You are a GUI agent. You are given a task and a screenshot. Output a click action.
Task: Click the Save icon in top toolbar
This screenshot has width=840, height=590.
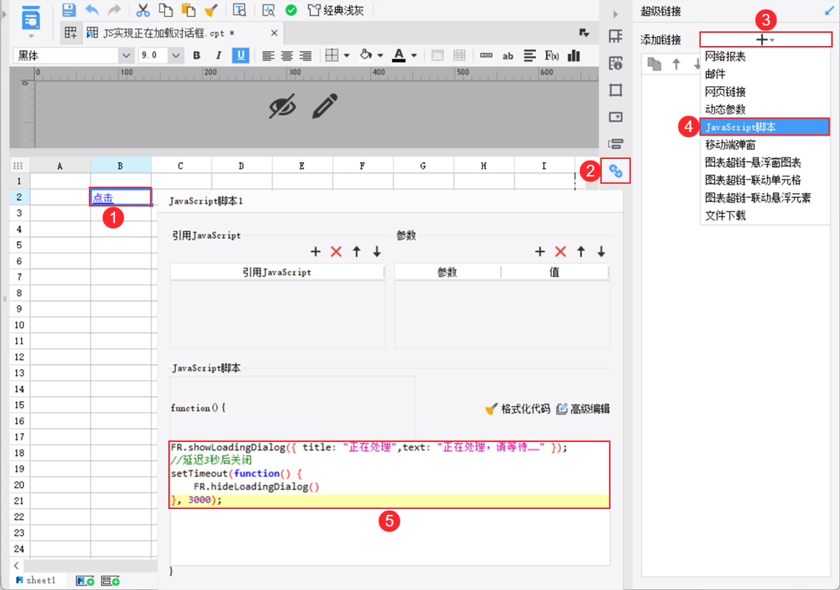click(68, 9)
